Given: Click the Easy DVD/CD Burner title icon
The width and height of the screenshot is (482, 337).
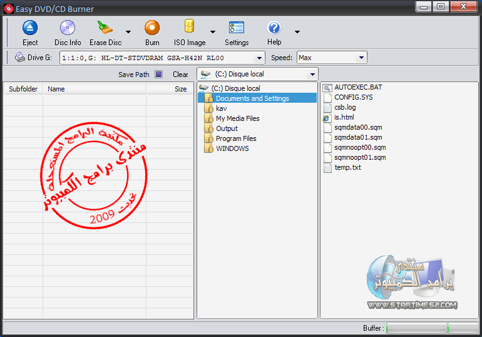Looking at the screenshot, I should click(x=8, y=9).
